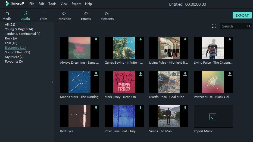Select the Electronic (11) category

click(x=15, y=48)
